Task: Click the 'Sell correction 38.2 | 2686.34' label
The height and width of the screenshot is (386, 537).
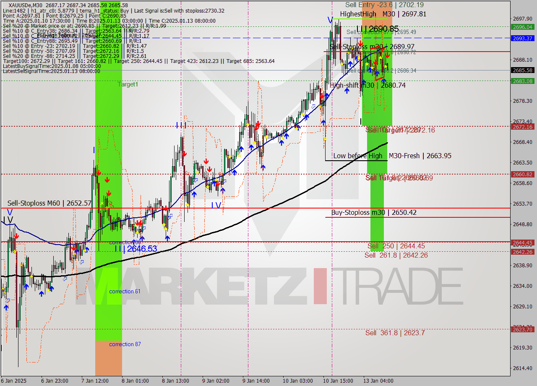Action: tap(381, 70)
